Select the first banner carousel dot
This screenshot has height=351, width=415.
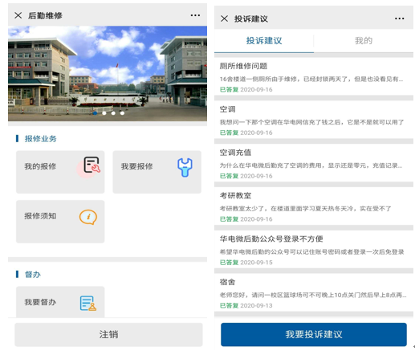95,113
